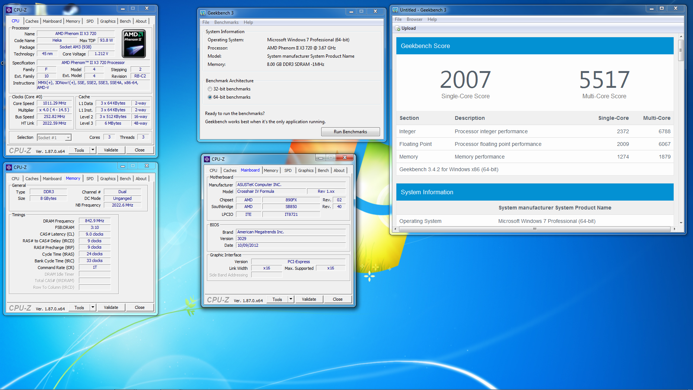The height and width of the screenshot is (390, 693).
Task: Select 64-bit benchmarks radio option
Action: [x=210, y=97]
